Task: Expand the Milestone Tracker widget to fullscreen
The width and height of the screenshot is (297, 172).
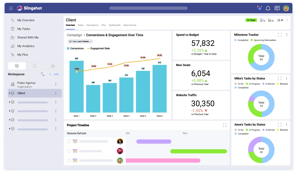Action: coord(280,35)
